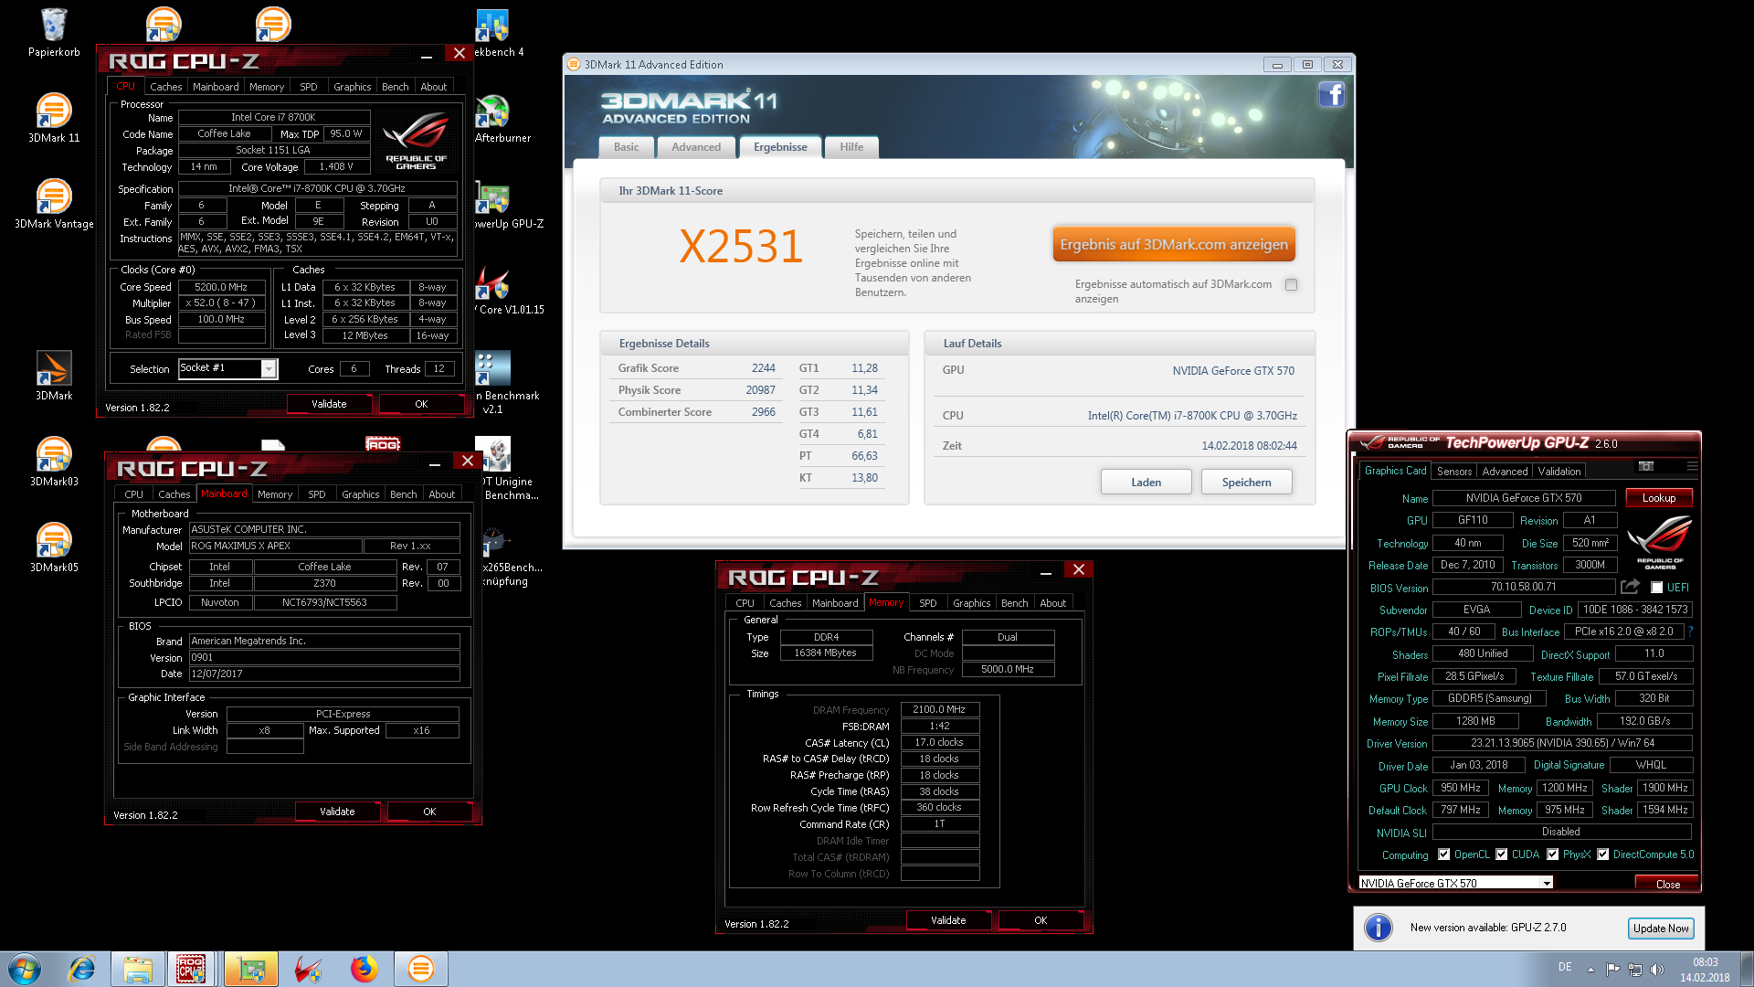
Task: Click the X2531 score text
Action: pyautogui.click(x=741, y=247)
